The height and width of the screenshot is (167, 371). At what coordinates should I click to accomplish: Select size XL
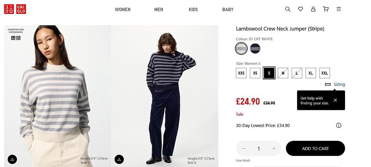click(311, 73)
